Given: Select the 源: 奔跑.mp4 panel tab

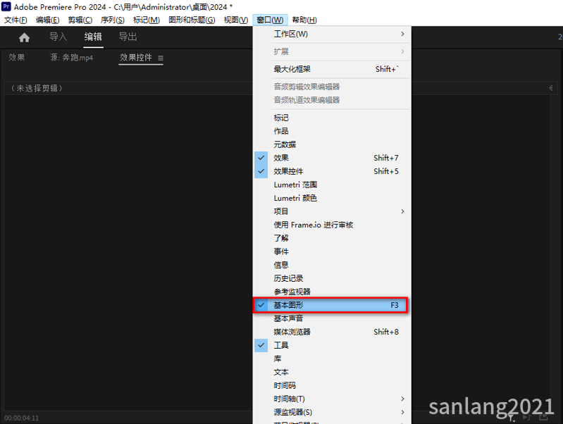Looking at the screenshot, I should coord(71,58).
